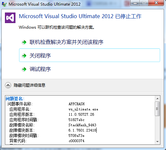Click the green arrow next to 调试程序

tap(24, 69)
